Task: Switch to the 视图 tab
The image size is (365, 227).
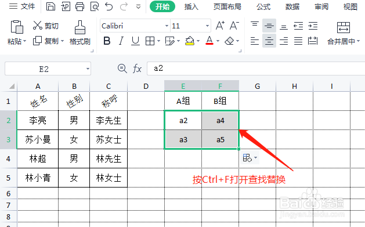Action: pos(350,6)
